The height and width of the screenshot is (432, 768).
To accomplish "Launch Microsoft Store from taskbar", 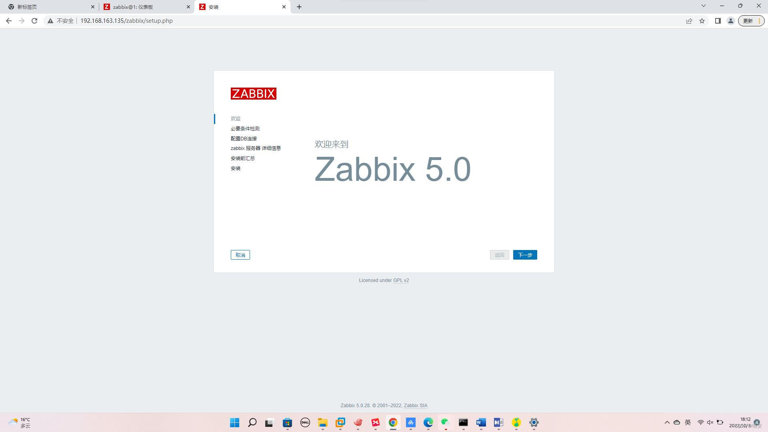I will coord(288,422).
